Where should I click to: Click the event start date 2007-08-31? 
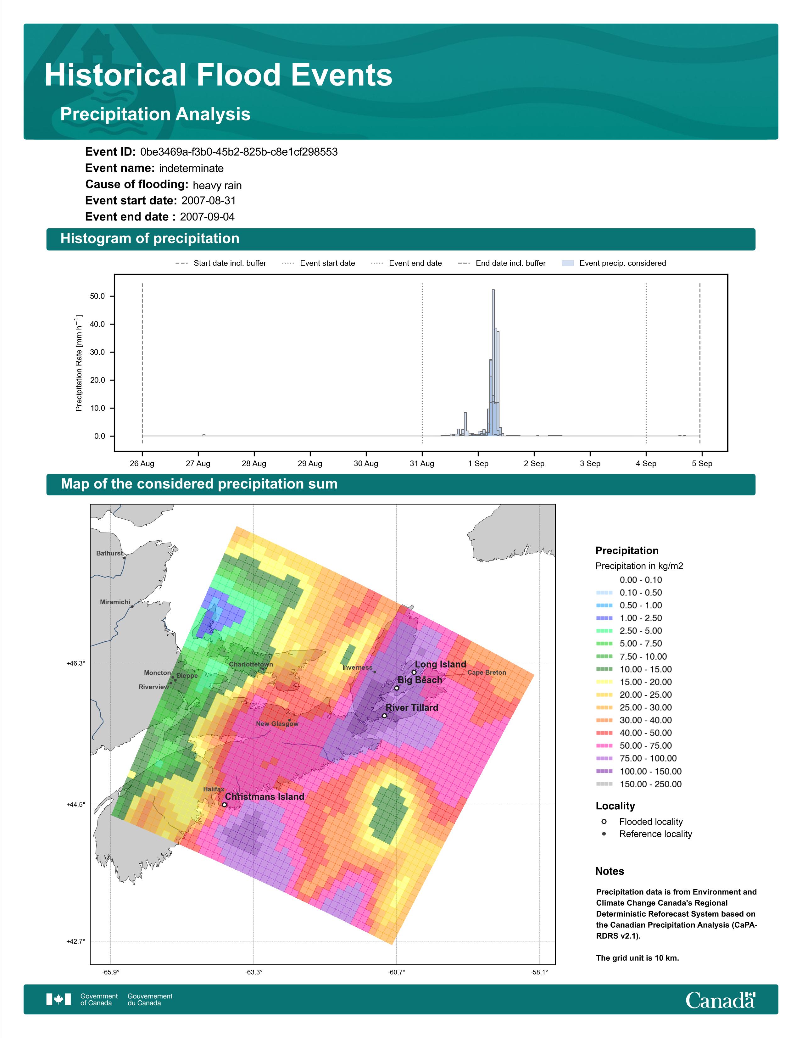tap(209, 201)
